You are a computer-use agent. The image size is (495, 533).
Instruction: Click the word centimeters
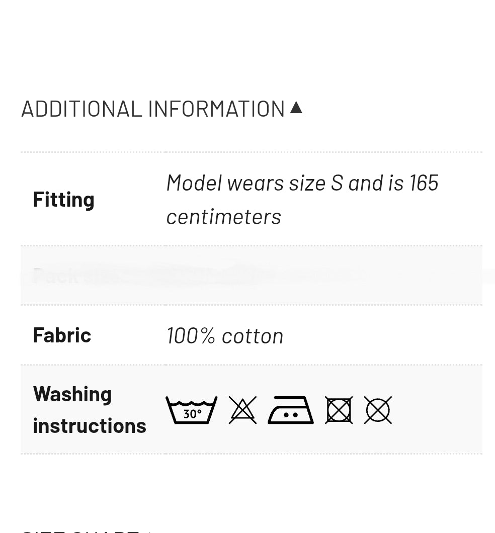tap(224, 217)
